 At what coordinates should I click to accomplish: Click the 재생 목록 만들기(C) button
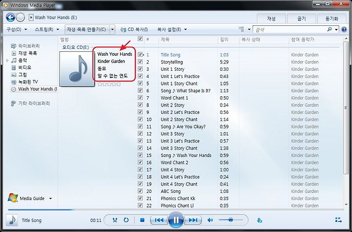(x=88, y=29)
